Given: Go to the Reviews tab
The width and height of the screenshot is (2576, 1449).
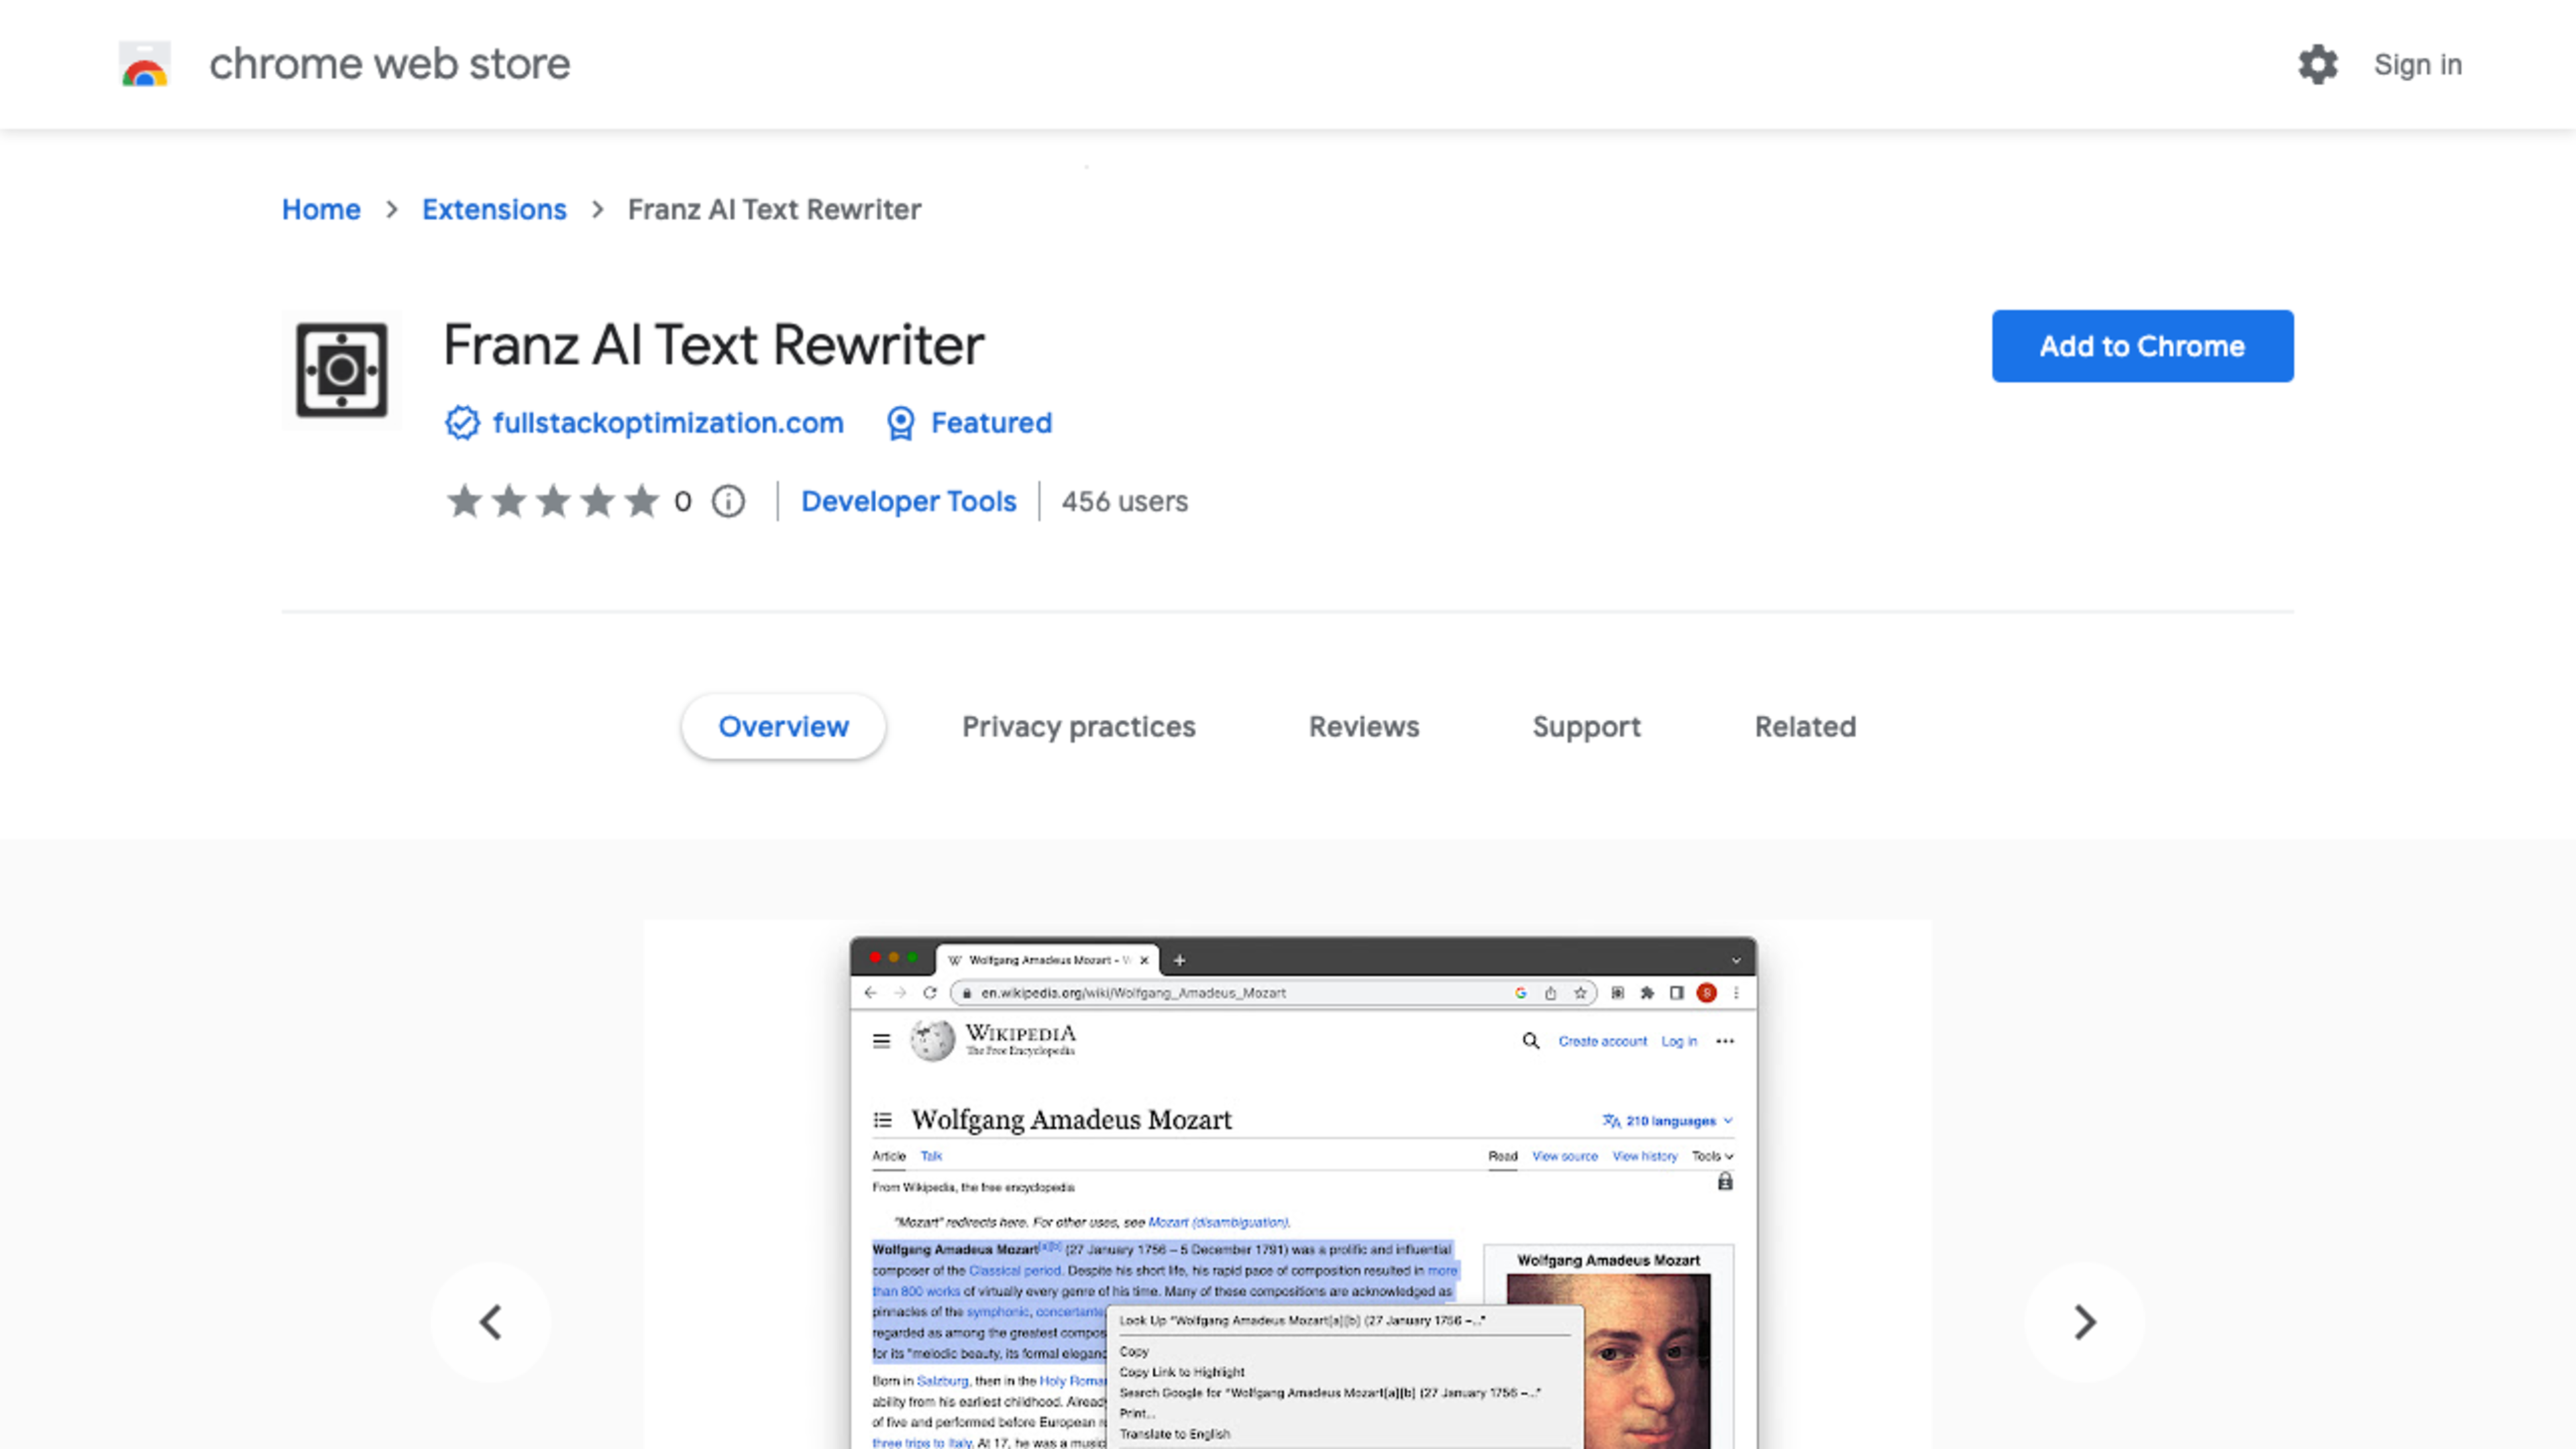Looking at the screenshot, I should click(x=1363, y=727).
